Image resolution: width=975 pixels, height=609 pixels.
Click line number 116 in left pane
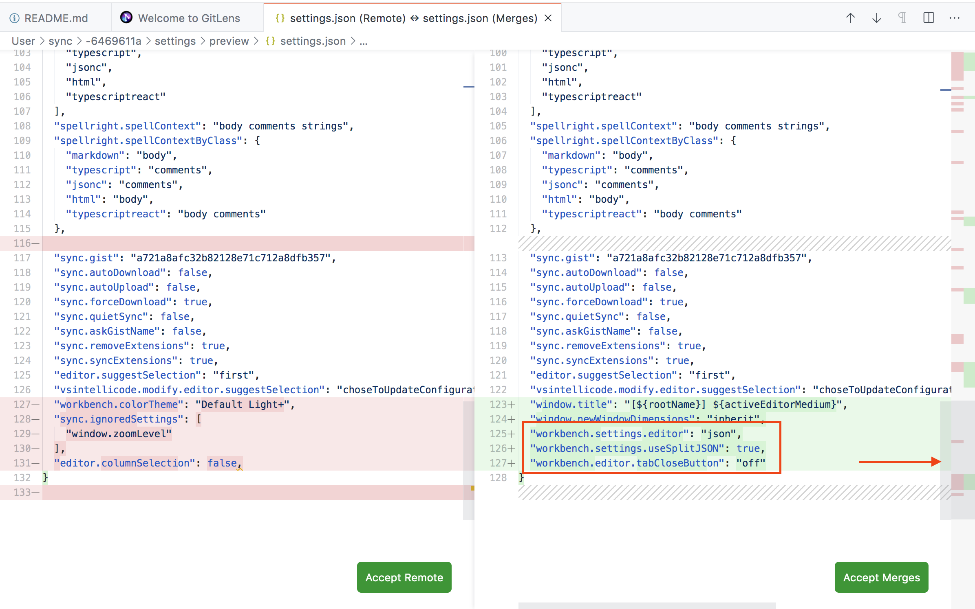point(23,243)
